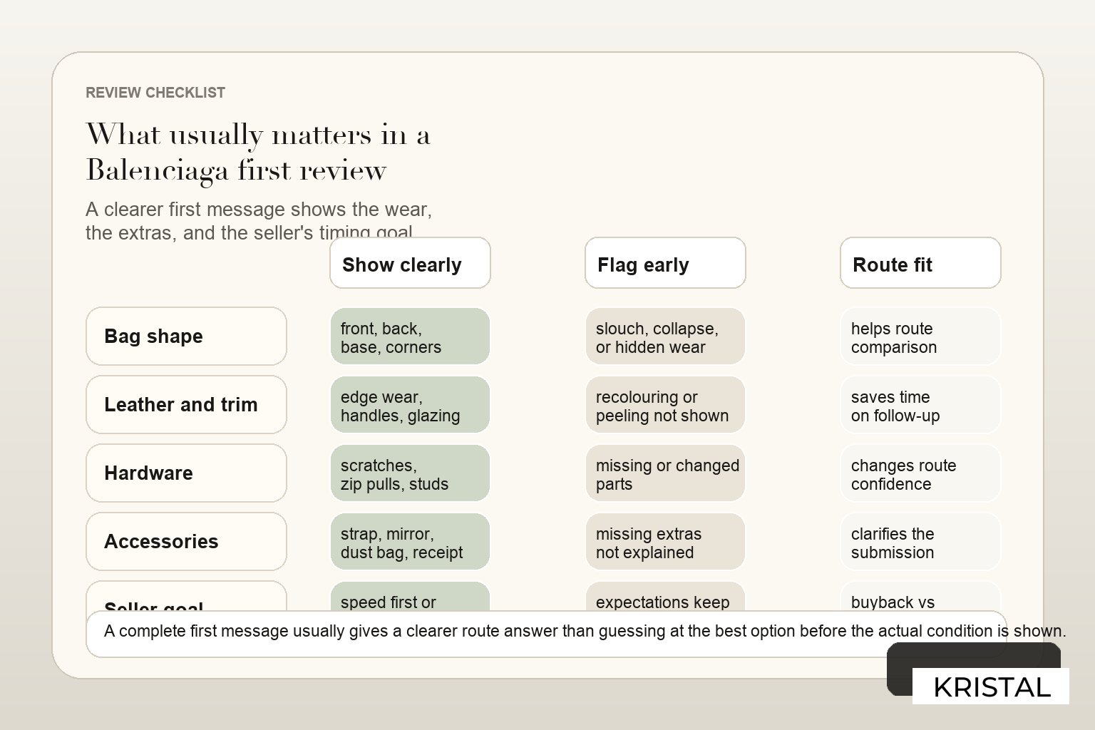Choose the missing extras not explained cell
Image resolution: width=1095 pixels, height=730 pixels.
pyautogui.click(x=665, y=542)
